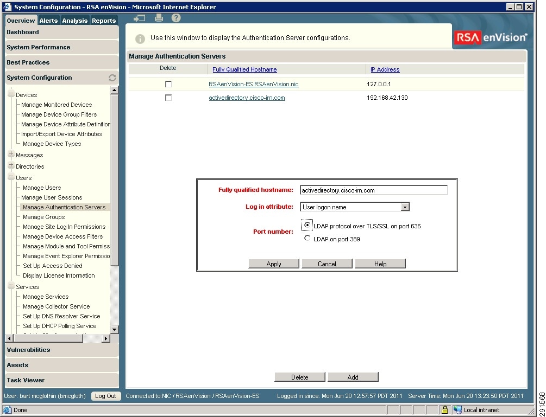Open Manage User Sessions

(52, 197)
